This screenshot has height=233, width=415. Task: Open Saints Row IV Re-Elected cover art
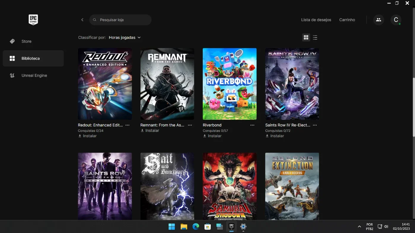coord(292,84)
